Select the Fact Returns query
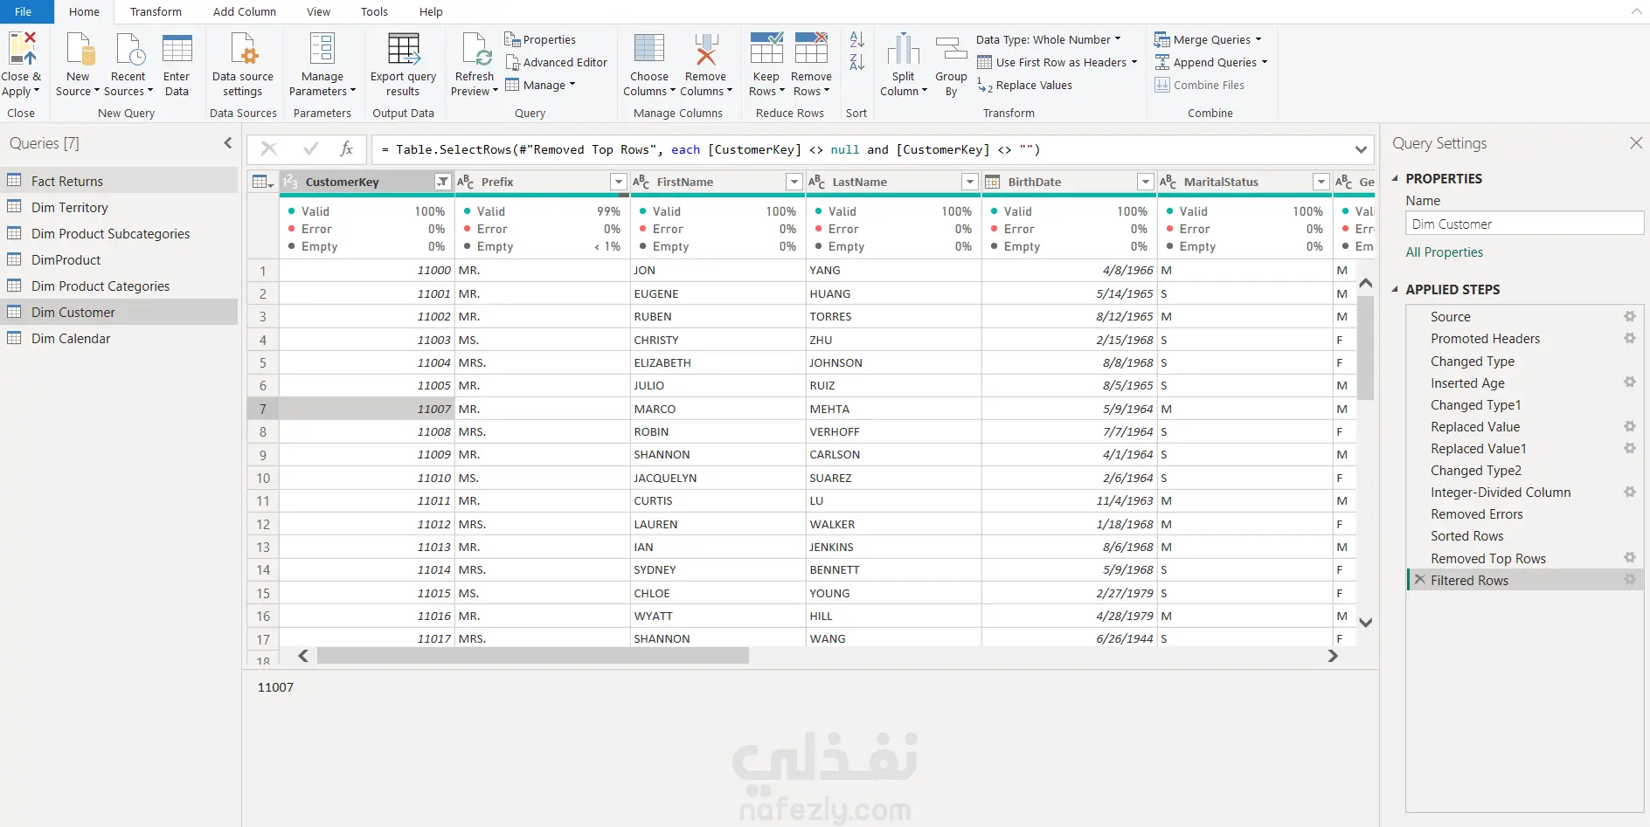Image resolution: width=1650 pixels, height=827 pixels. pyautogui.click(x=119, y=181)
